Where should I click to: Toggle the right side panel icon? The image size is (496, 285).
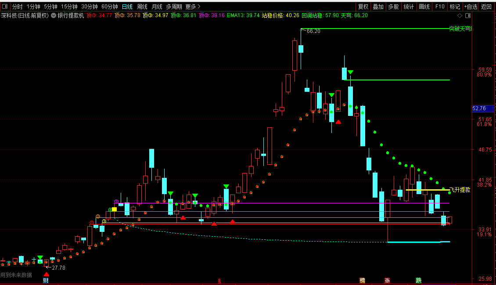tap(468, 15)
